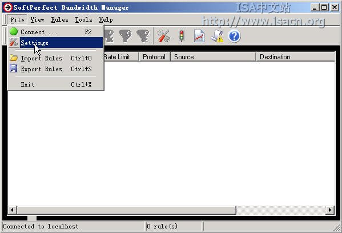Open the Help menu
This screenshot has height=233, width=342.
point(106,20)
